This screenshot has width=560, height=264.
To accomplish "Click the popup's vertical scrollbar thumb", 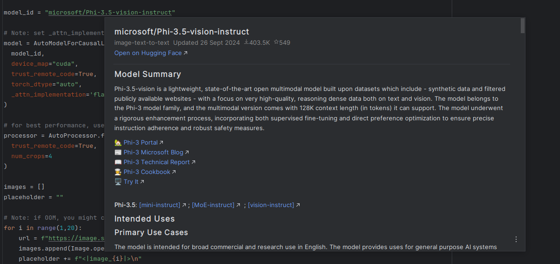I will point(523,26).
